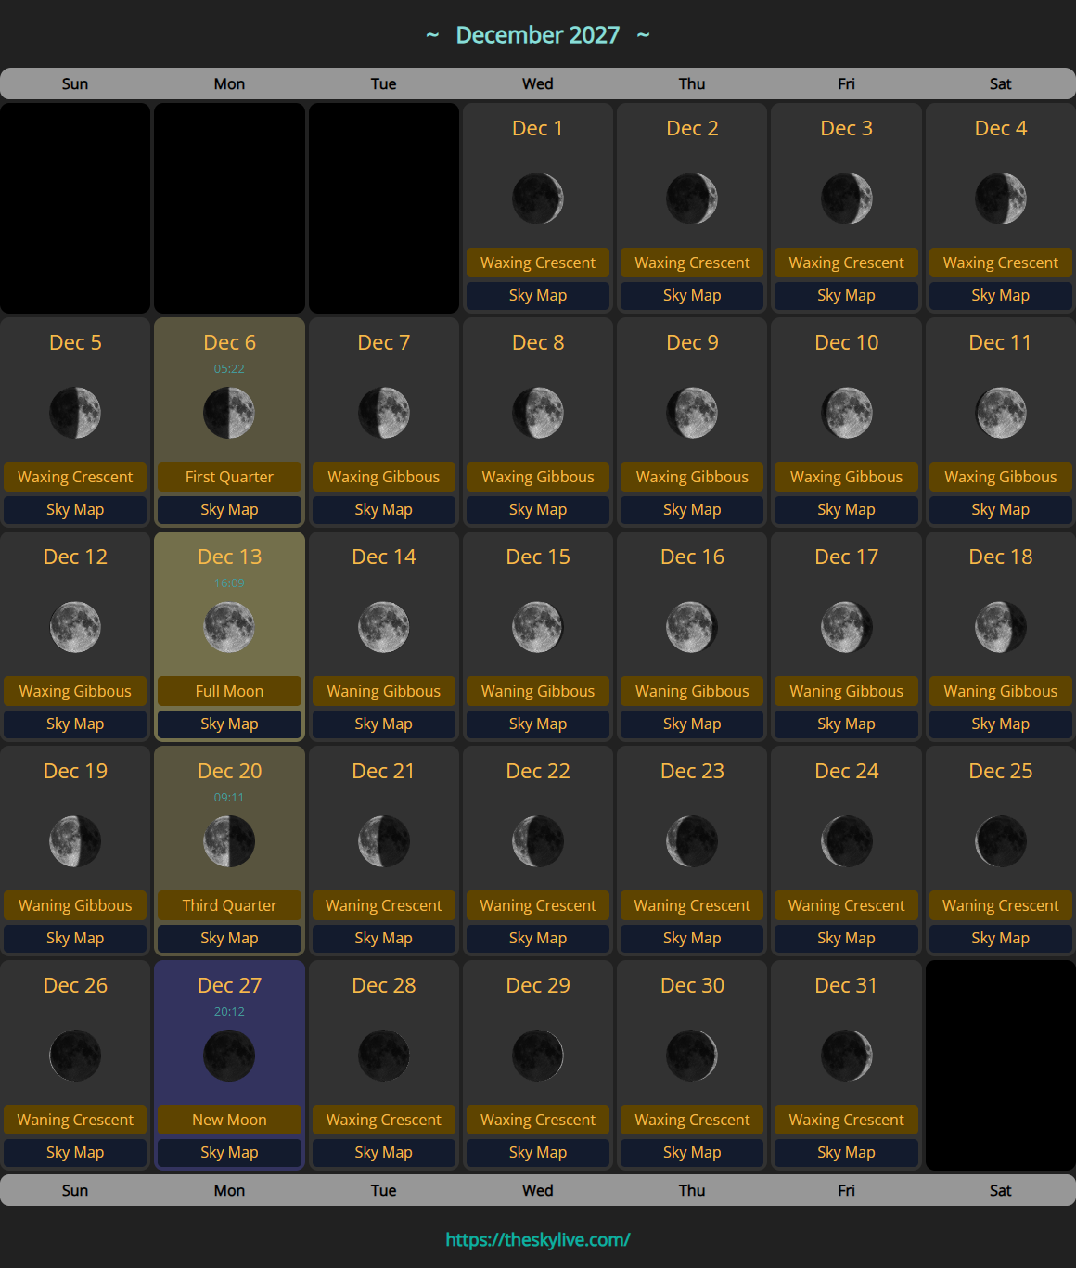Click the Dec 31 moon image
The width and height of the screenshot is (1076, 1268).
pyautogui.click(x=847, y=1056)
